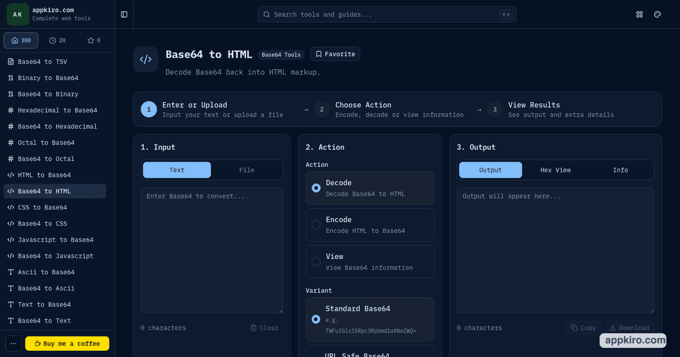This screenshot has height=357, width=680.
Task: Click the copy icon in Output panel
Action: (x=574, y=328)
